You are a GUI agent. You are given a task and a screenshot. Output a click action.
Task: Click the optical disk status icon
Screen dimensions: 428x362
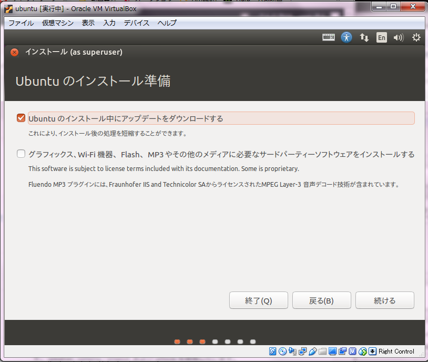tap(283, 351)
